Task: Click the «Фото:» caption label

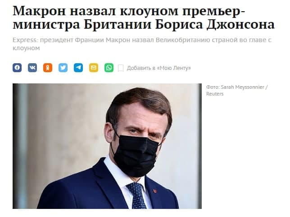Action: coord(213,87)
